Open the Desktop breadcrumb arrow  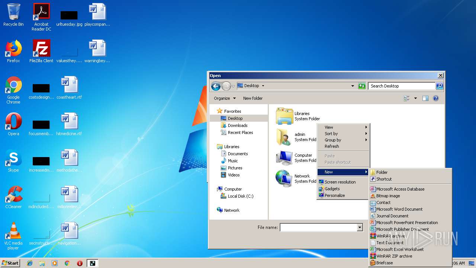pos(263,86)
